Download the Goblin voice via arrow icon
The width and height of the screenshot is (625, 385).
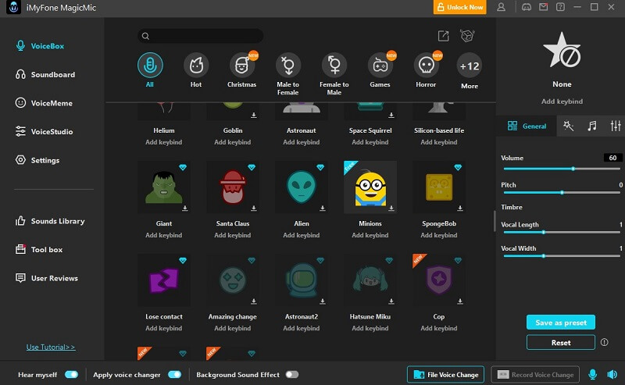[x=254, y=115]
